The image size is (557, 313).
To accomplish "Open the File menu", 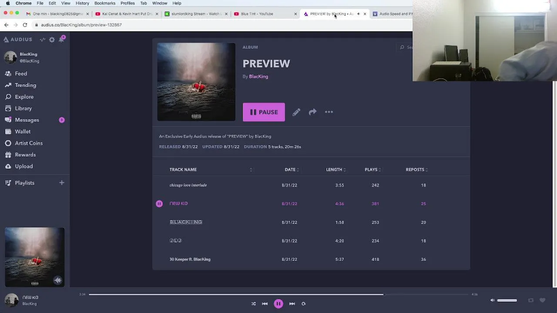I will (40, 3).
